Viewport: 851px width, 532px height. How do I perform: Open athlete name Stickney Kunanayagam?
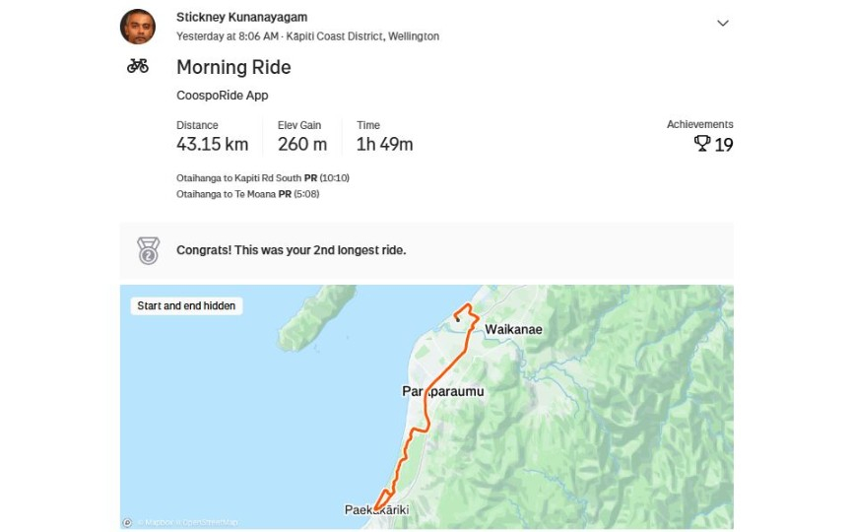(241, 17)
